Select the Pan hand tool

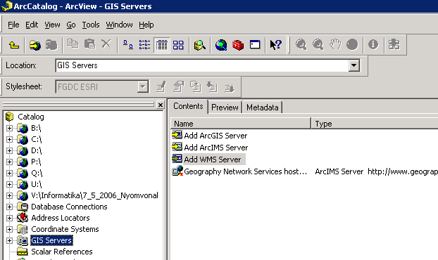(x=335, y=44)
